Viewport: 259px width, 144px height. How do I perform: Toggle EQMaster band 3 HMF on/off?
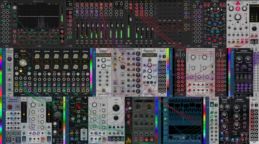pos(42,30)
